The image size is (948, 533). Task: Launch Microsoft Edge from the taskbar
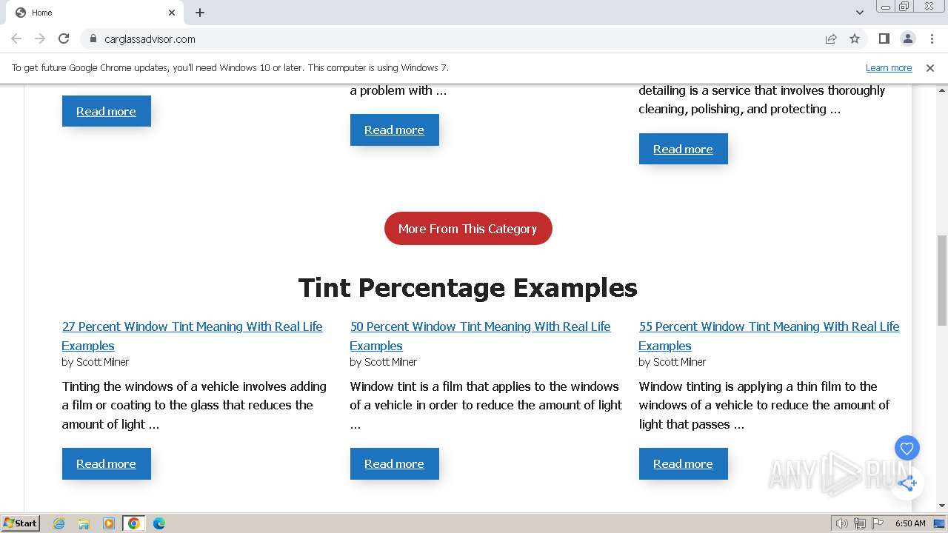tap(159, 523)
